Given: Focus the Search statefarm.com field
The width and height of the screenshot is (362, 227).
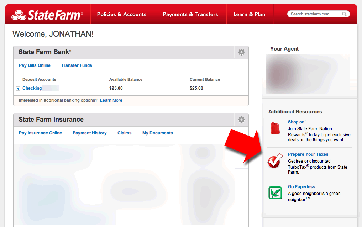Looking at the screenshot, I should (314, 14).
